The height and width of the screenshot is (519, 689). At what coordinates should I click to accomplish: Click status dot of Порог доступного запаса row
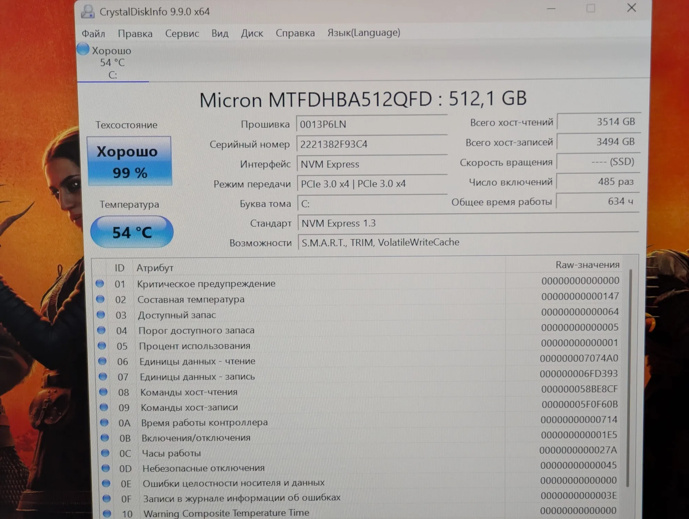coord(101,330)
